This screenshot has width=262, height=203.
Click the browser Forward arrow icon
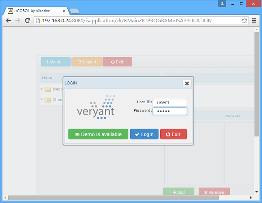coord(17,21)
